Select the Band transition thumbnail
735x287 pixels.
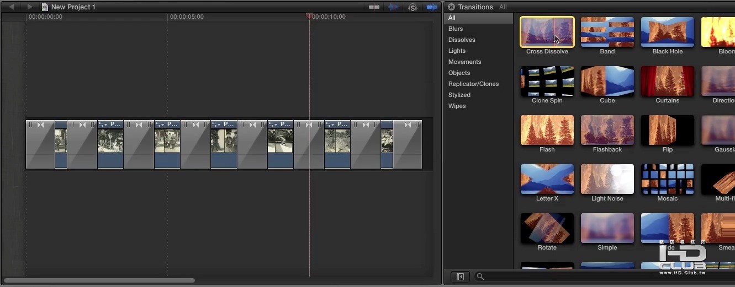607,32
